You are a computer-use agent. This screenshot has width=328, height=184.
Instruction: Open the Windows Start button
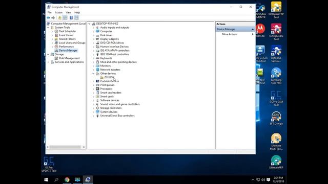[46, 179]
